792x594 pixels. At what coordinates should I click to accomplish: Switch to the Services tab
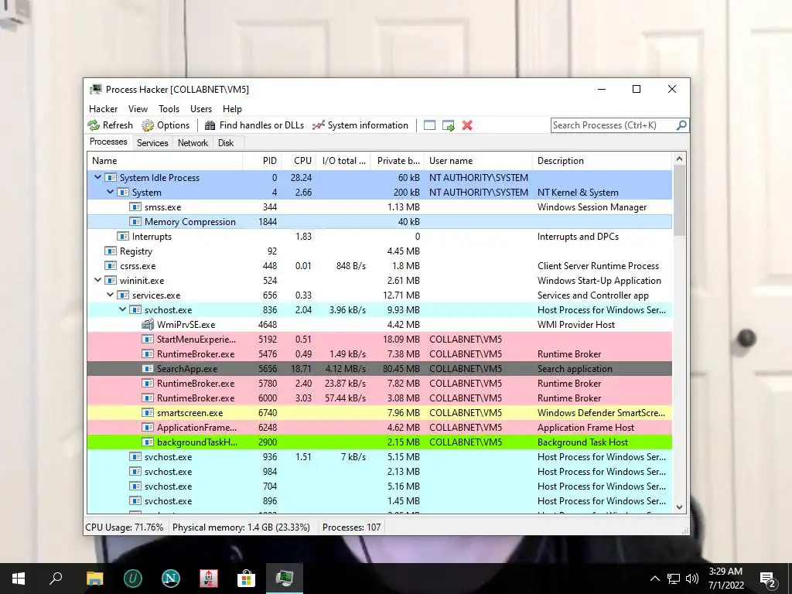pos(152,143)
